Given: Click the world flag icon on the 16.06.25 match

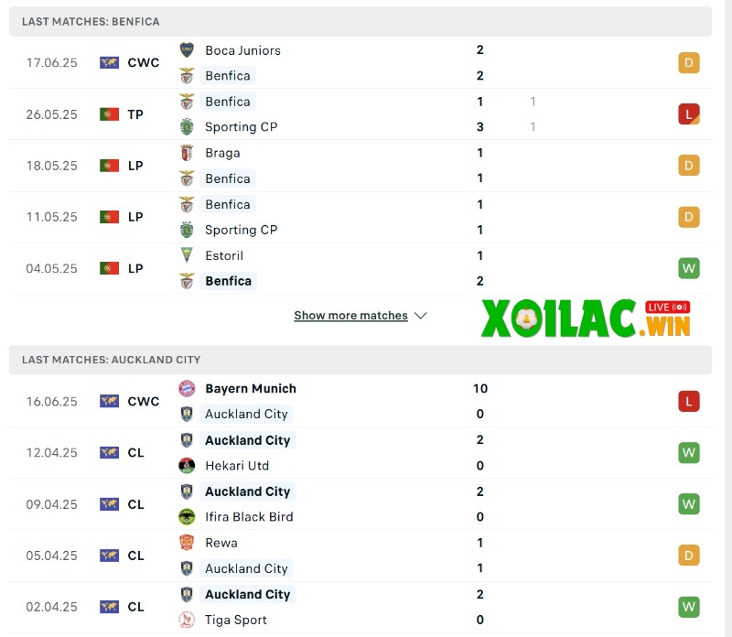Looking at the screenshot, I should tap(109, 402).
